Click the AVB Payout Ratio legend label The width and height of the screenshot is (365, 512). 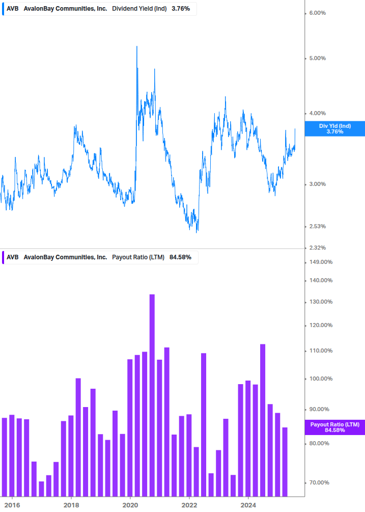click(x=99, y=257)
